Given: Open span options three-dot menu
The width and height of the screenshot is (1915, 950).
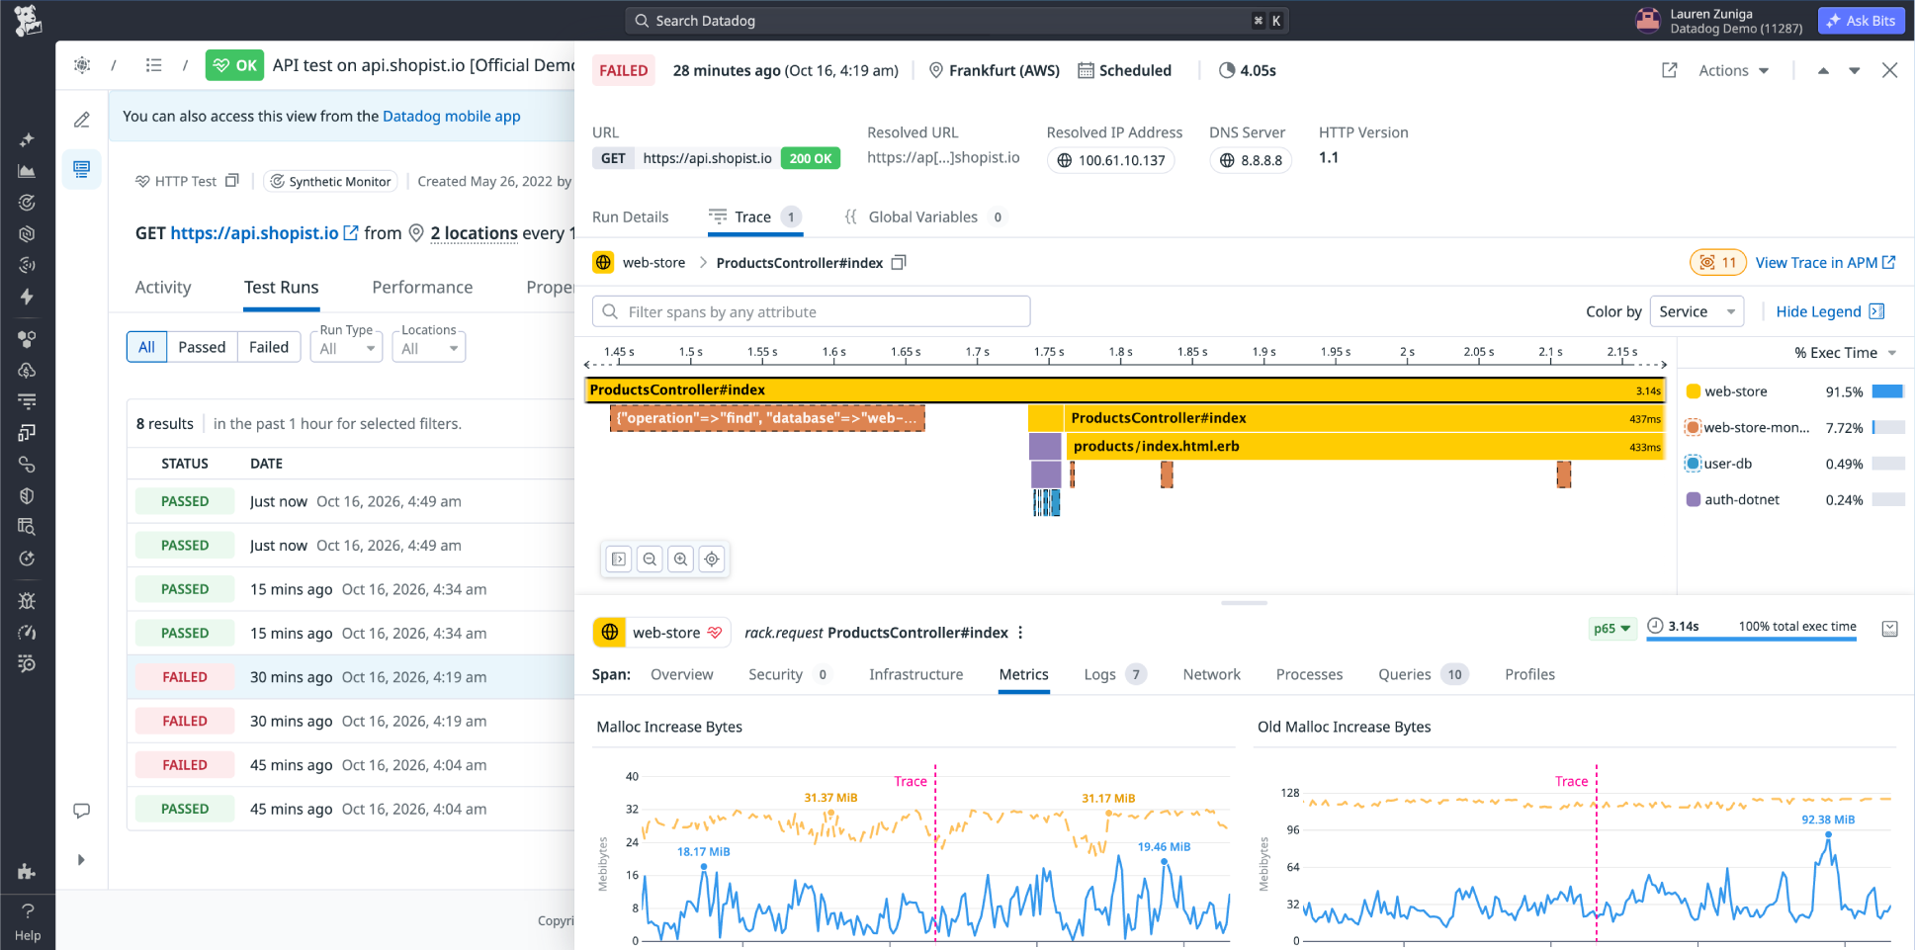Looking at the screenshot, I should click(x=1020, y=633).
